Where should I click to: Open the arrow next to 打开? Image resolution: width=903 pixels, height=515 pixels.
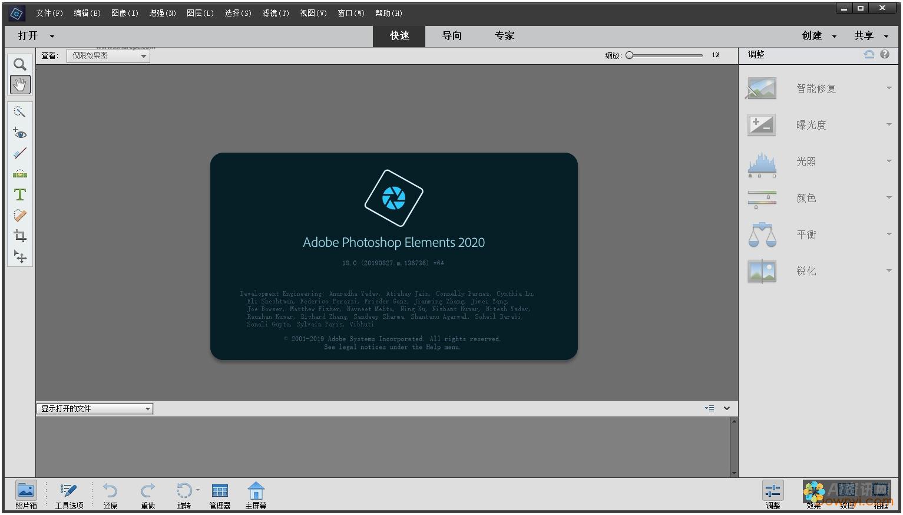52,36
